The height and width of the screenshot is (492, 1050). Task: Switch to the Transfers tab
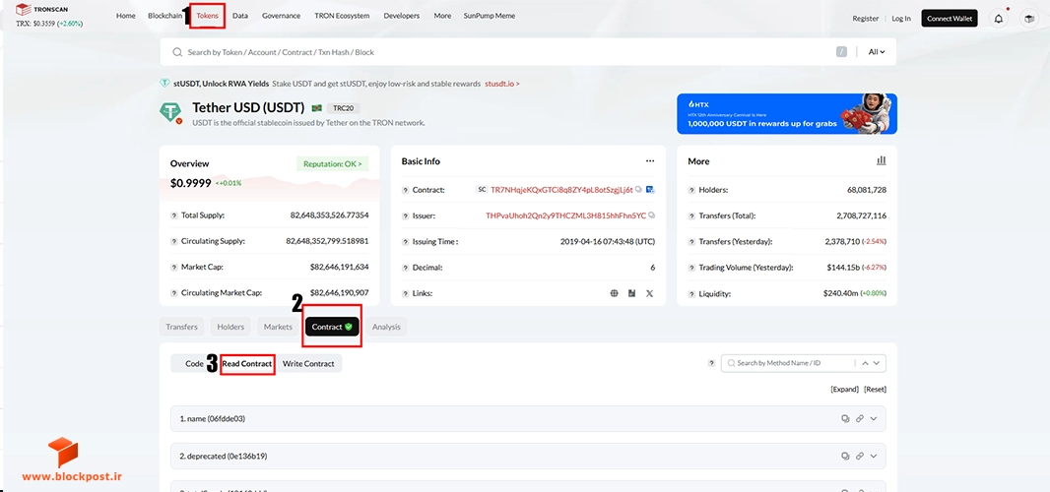181,327
